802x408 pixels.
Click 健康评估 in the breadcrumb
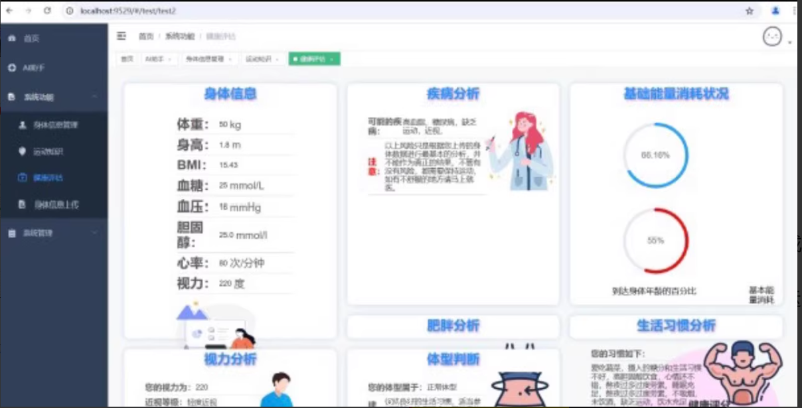pyautogui.click(x=221, y=36)
